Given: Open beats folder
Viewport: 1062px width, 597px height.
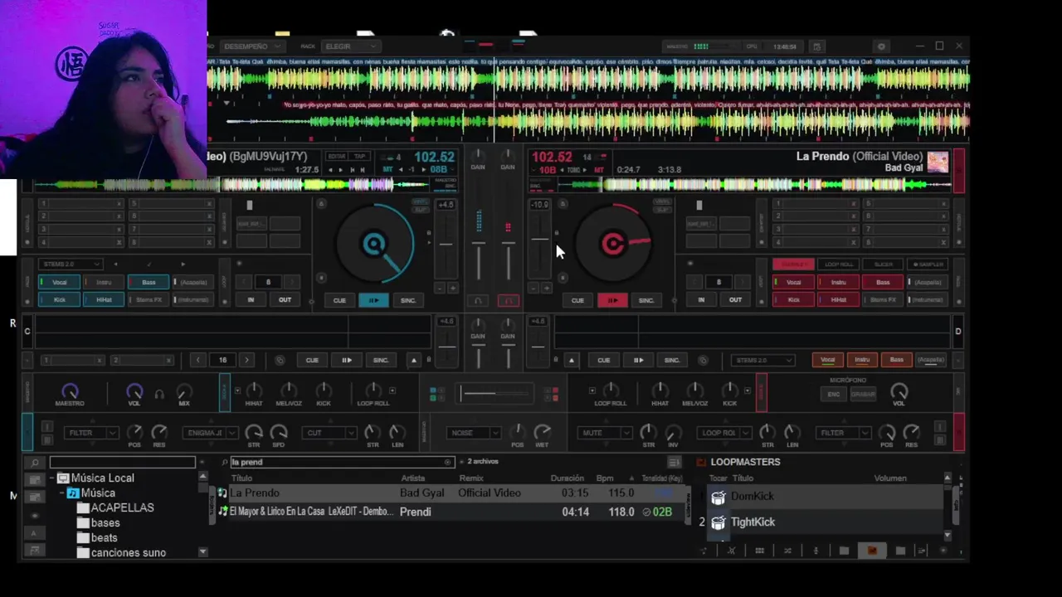Looking at the screenshot, I should point(104,537).
